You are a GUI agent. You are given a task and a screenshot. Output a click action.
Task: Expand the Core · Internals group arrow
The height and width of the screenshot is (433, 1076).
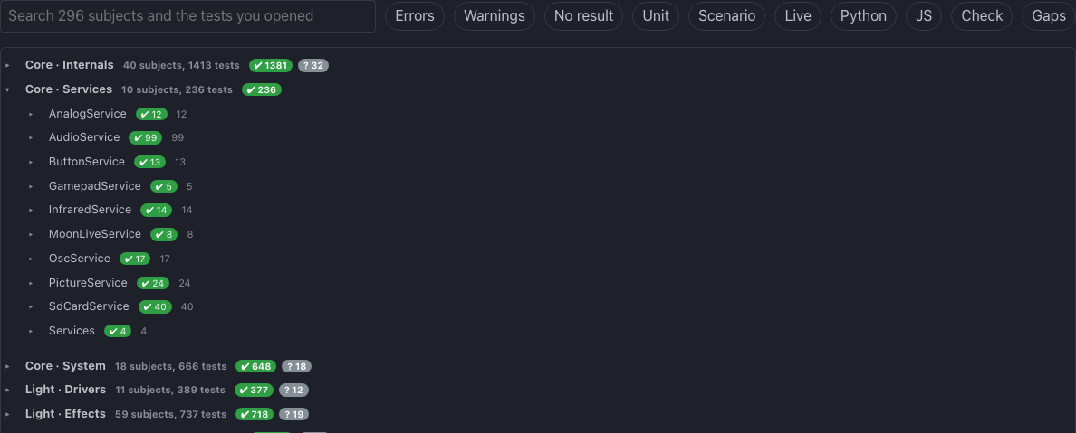7,65
